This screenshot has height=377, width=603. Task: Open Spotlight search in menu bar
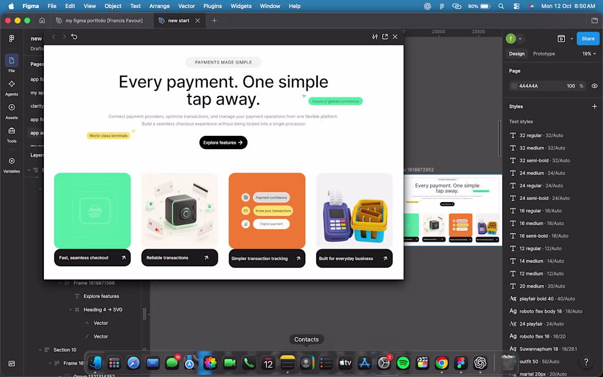[500, 6]
